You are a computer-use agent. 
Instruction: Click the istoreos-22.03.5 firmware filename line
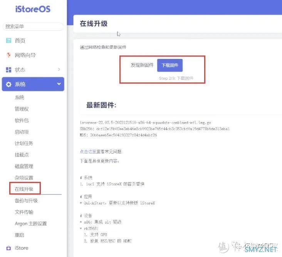pyautogui.click(x=146, y=123)
